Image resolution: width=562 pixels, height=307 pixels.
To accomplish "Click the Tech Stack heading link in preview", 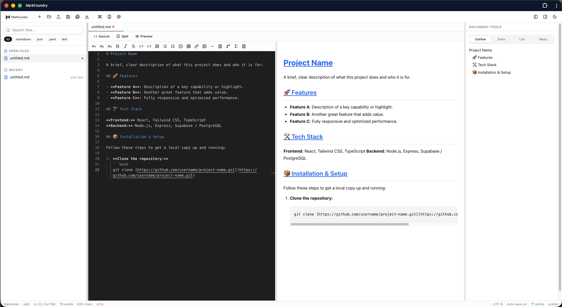I will [303, 137].
